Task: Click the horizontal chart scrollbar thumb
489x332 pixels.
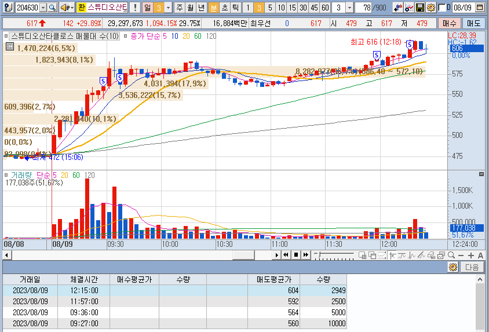Action: 243,256
